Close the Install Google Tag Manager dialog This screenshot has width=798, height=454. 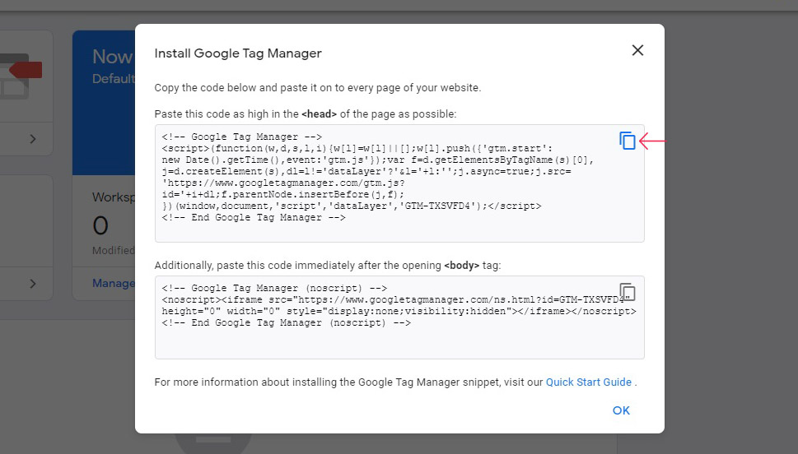(637, 50)
